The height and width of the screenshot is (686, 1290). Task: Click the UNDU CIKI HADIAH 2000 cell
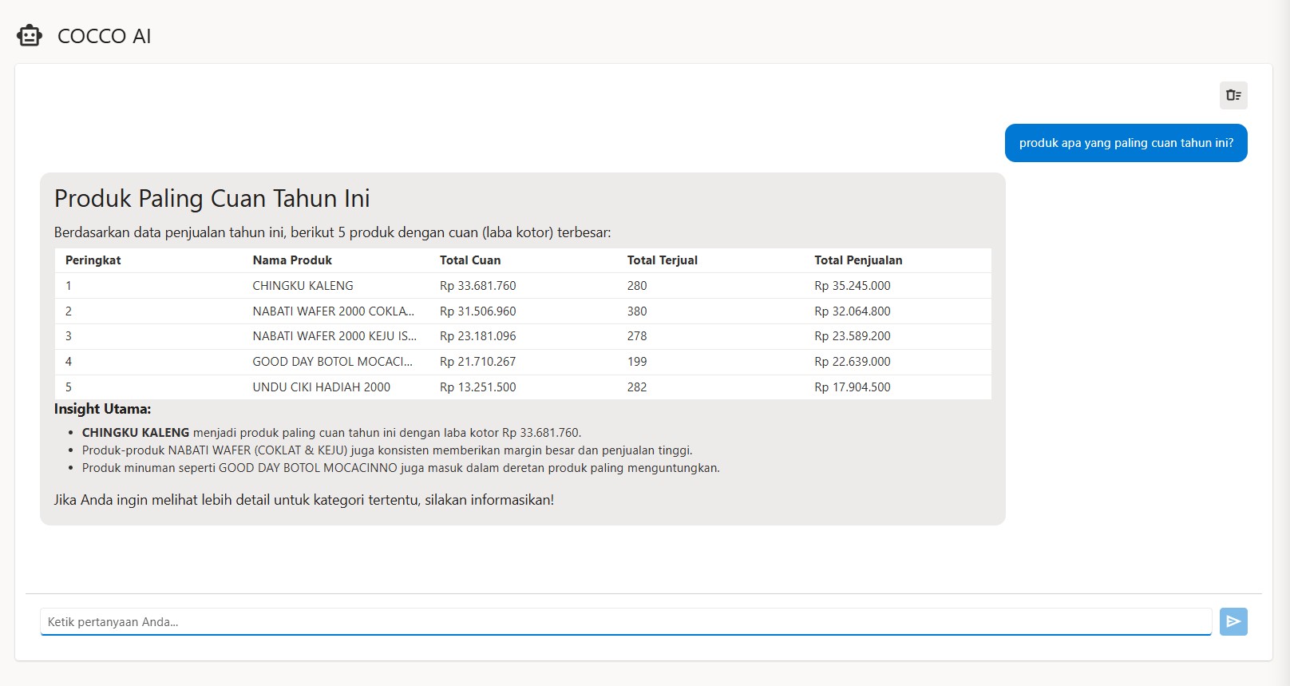[321, 387]
